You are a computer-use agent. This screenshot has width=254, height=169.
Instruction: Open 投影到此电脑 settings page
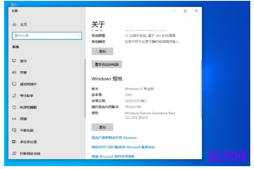point(30,153)
